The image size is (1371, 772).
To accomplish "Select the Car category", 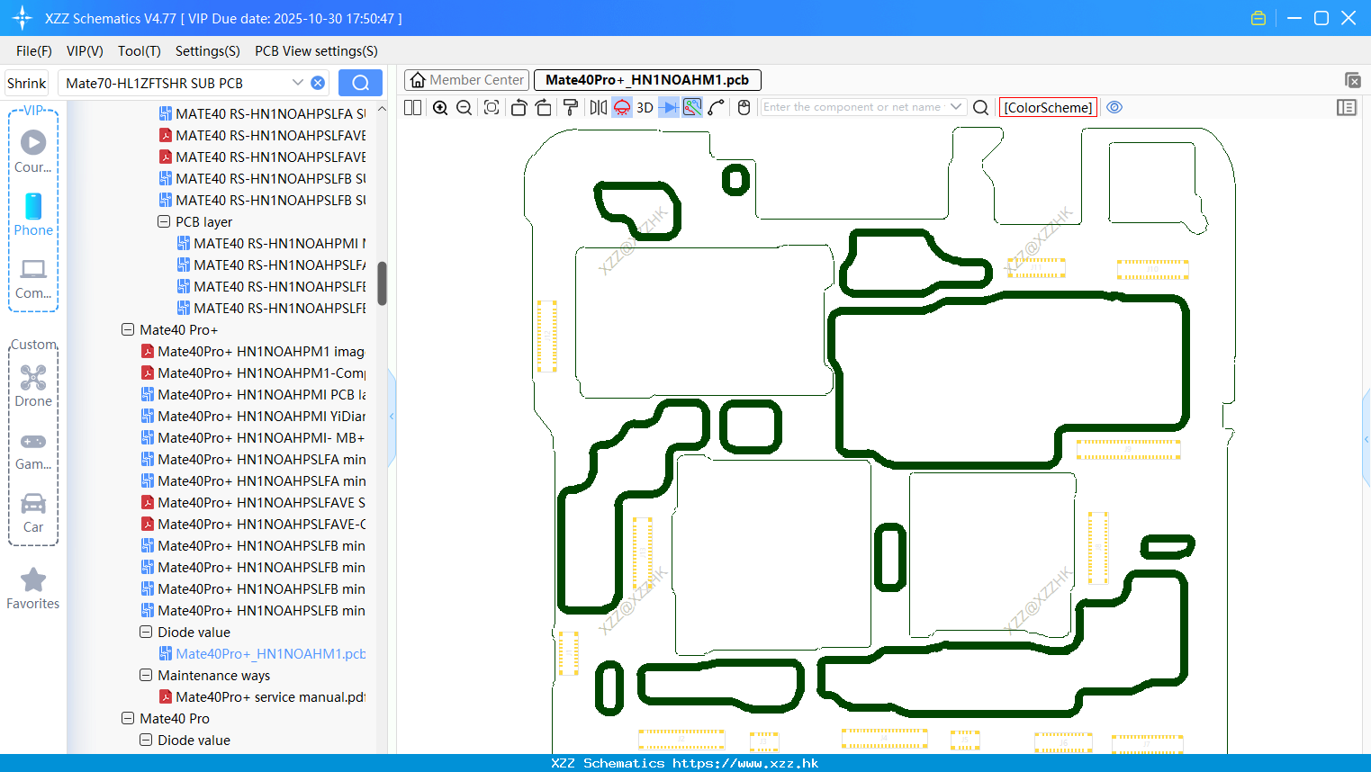I will click(x=33, y=513).
